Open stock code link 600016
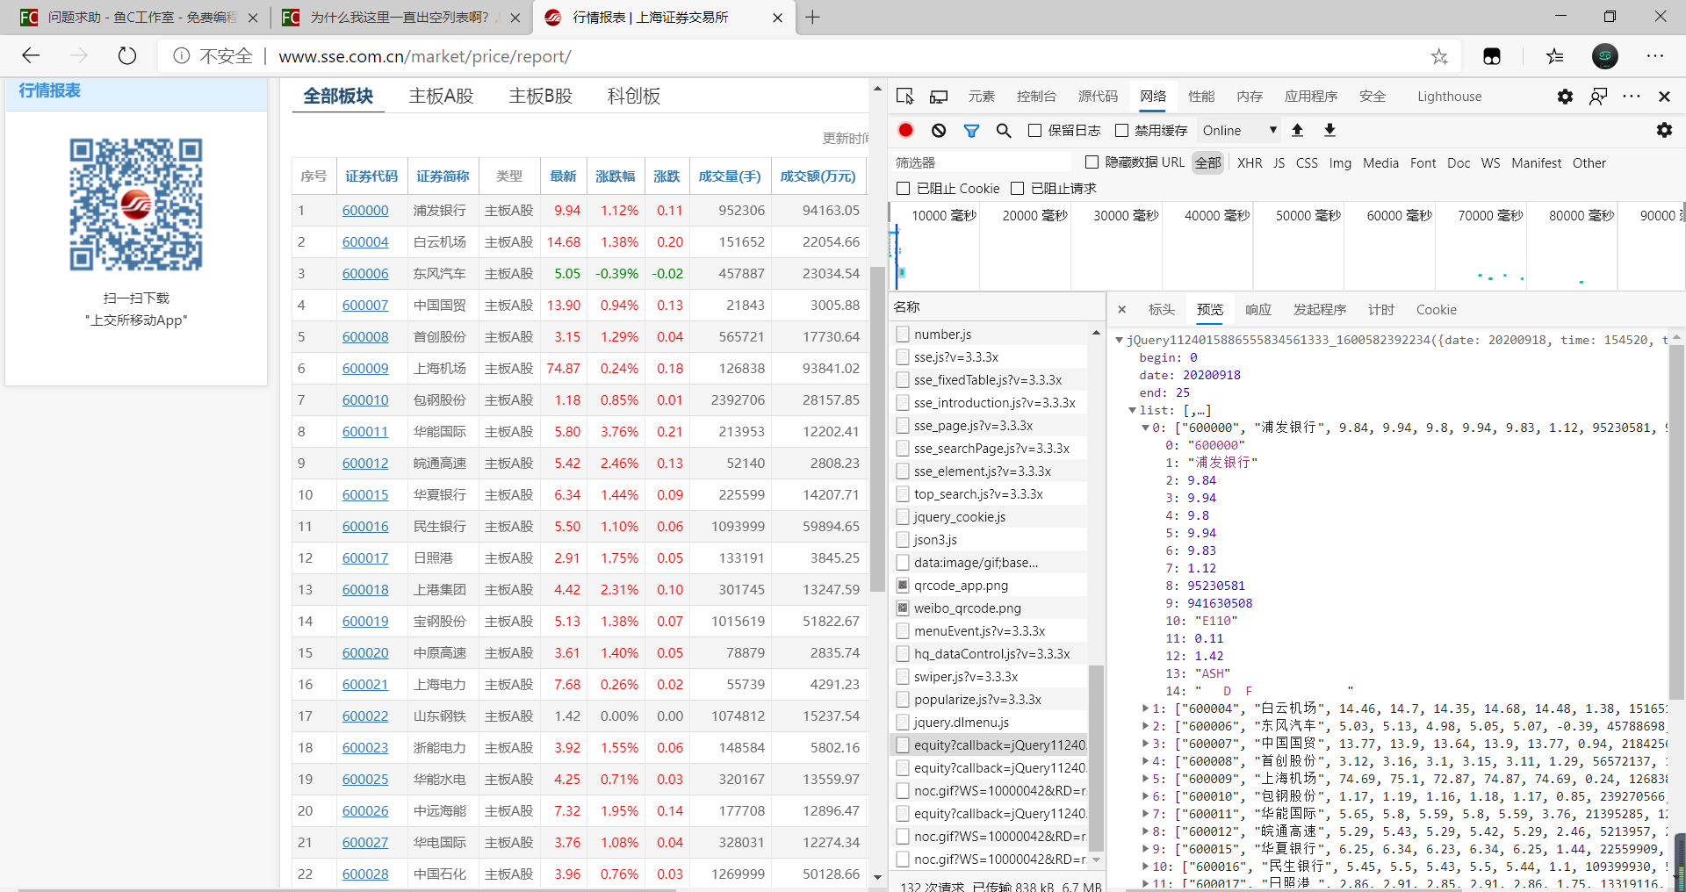This screenshot has width=1686, height=892. [x=365, y=527]
